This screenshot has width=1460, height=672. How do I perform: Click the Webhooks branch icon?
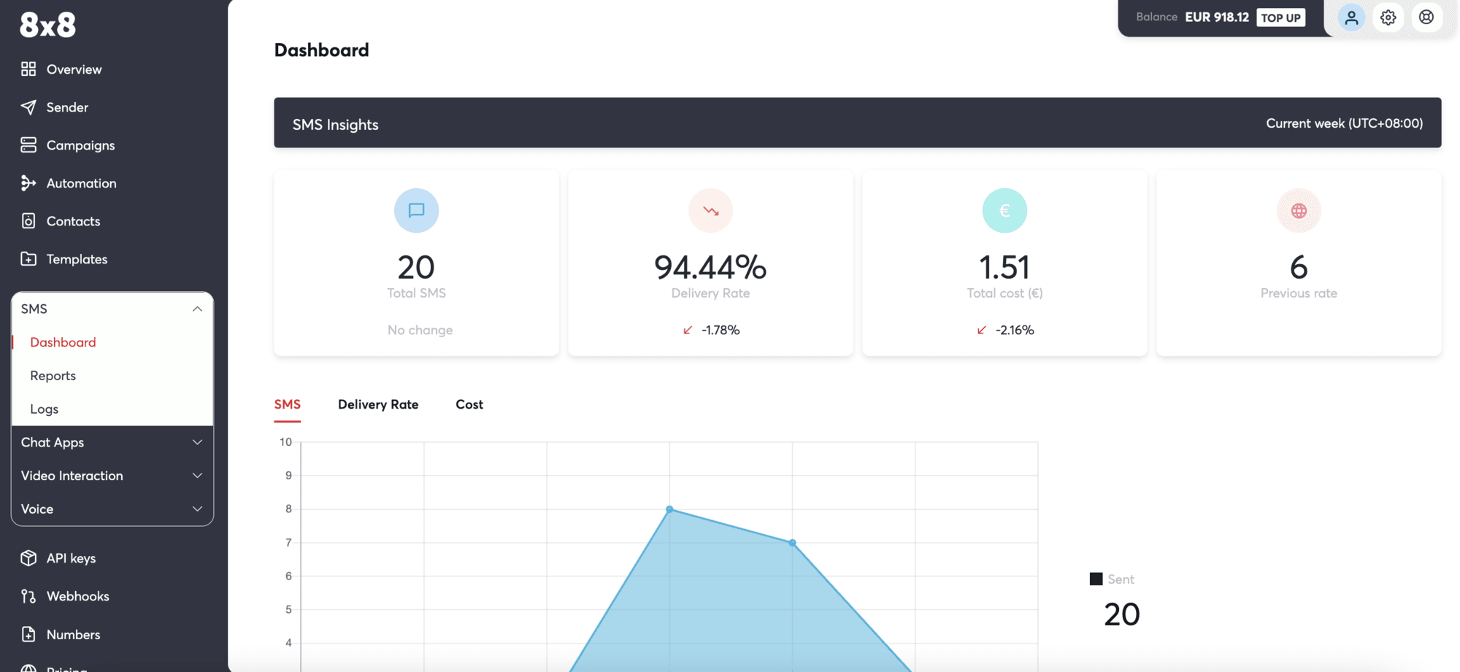[x=28, y=596]
